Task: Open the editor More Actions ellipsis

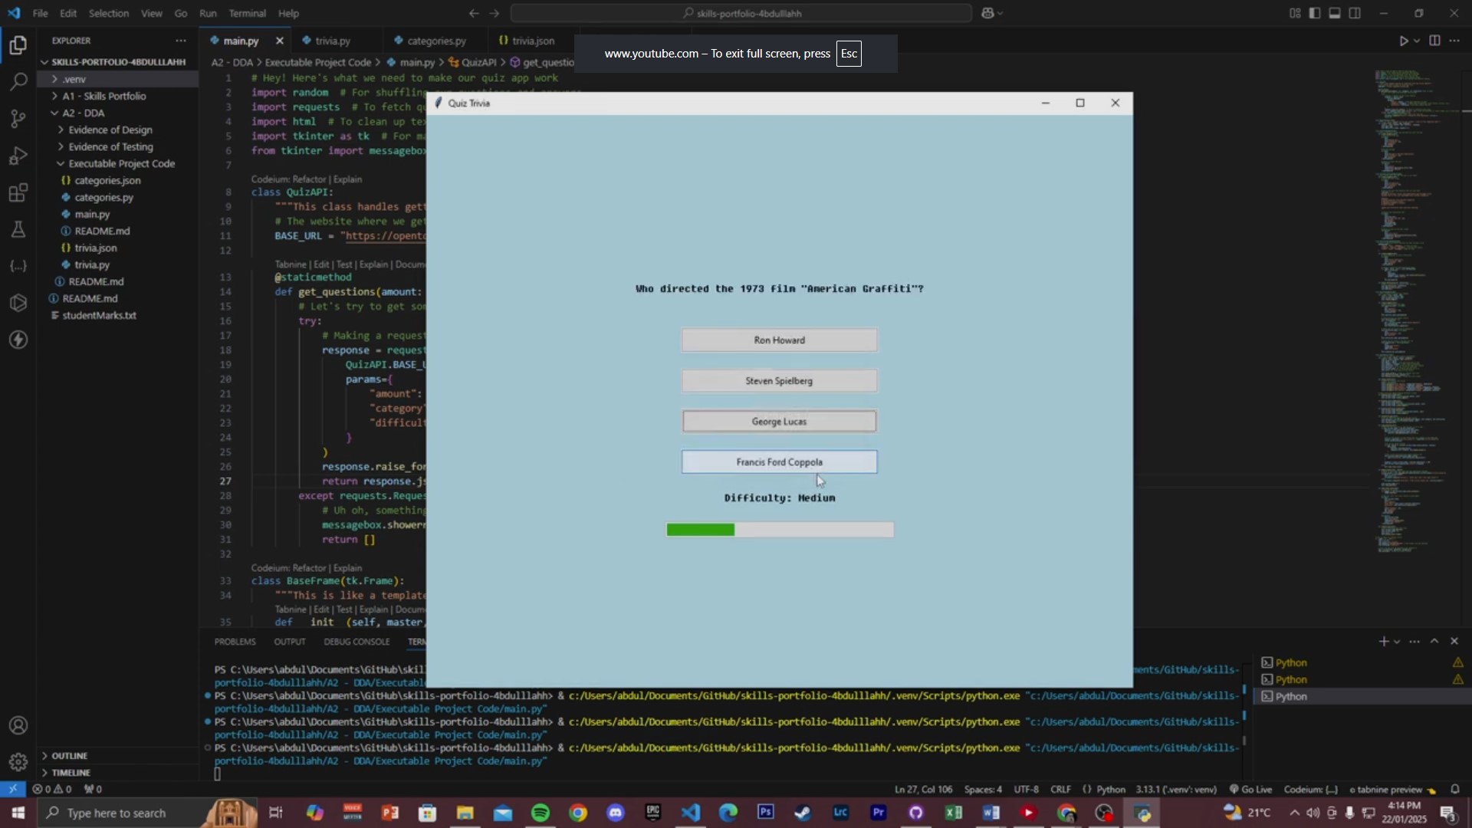Action: [1454, 41]
